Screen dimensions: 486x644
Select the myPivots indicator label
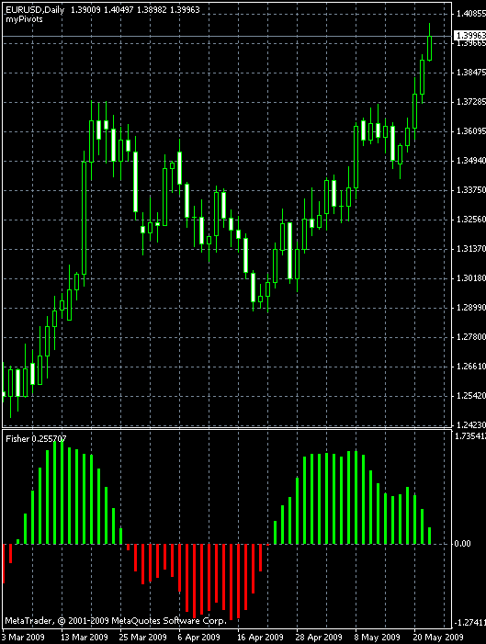click(x=24, y=19)
